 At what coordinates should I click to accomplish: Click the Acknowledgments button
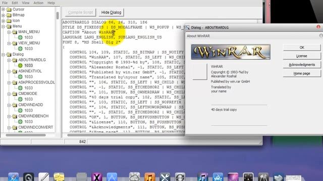pos(302,65)
